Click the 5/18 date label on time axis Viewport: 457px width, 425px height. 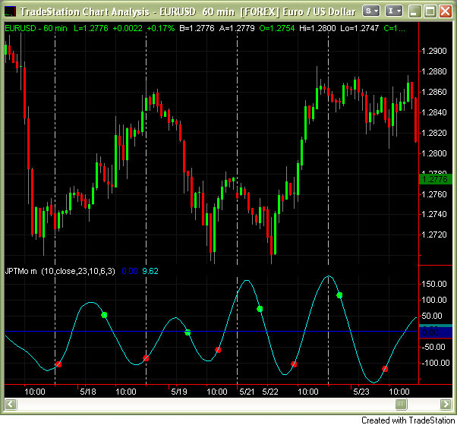coord(88,392)
